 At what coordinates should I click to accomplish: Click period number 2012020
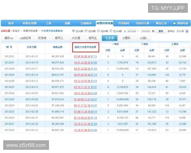(x=9, y=130)
